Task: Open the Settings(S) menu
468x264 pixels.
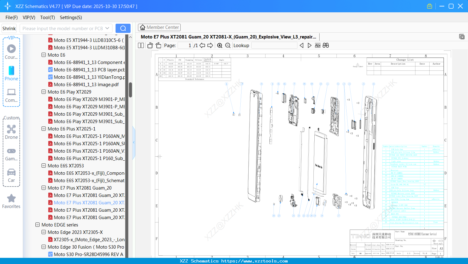Action: 71,18
